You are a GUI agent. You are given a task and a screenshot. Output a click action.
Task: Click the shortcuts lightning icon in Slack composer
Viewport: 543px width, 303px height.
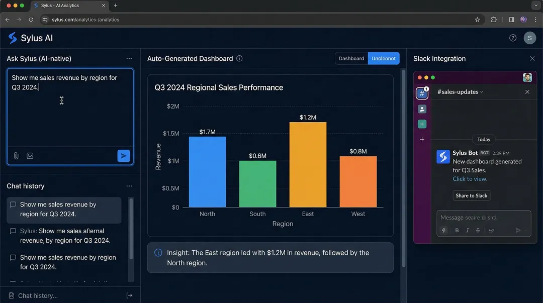coord(443,230)
